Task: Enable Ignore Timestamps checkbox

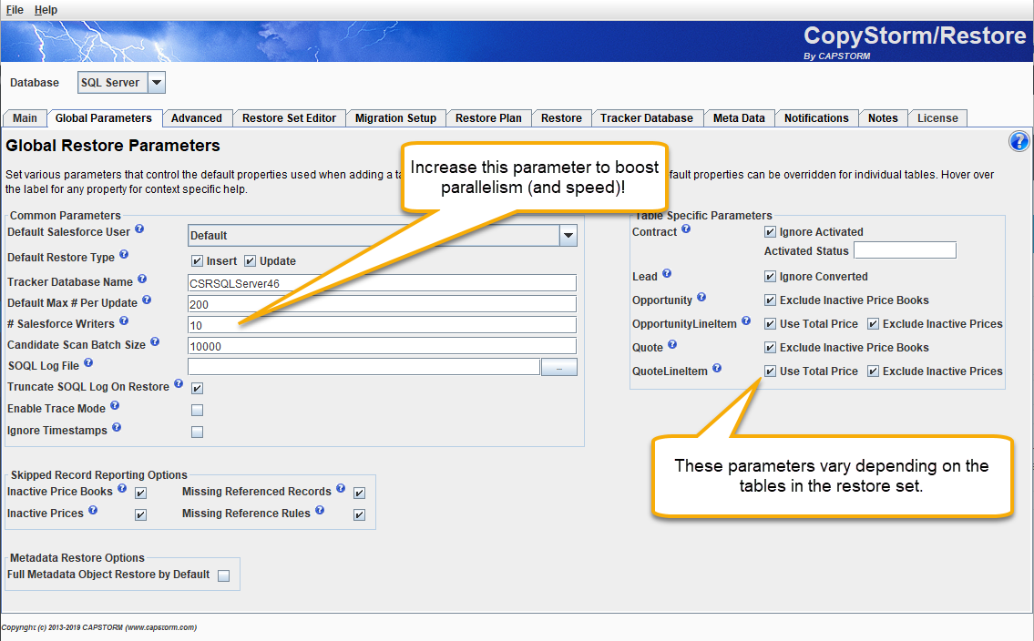Action: [x=197, y=432]
